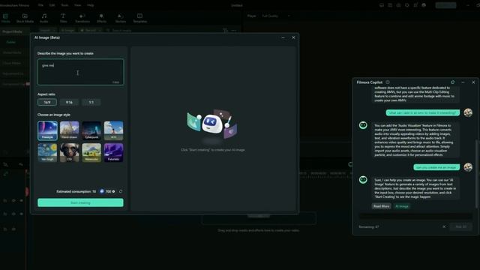The height and width of the screenshot is (270, 480).
Task: Open the more options icon in media panel
Action: [x=234, y=31]
